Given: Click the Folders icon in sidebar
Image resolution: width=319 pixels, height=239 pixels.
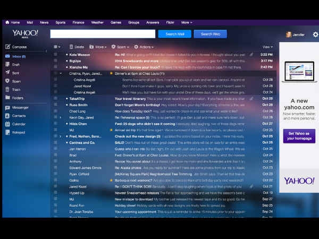Looking at the screenshot, I should click(x=7, y=98).
